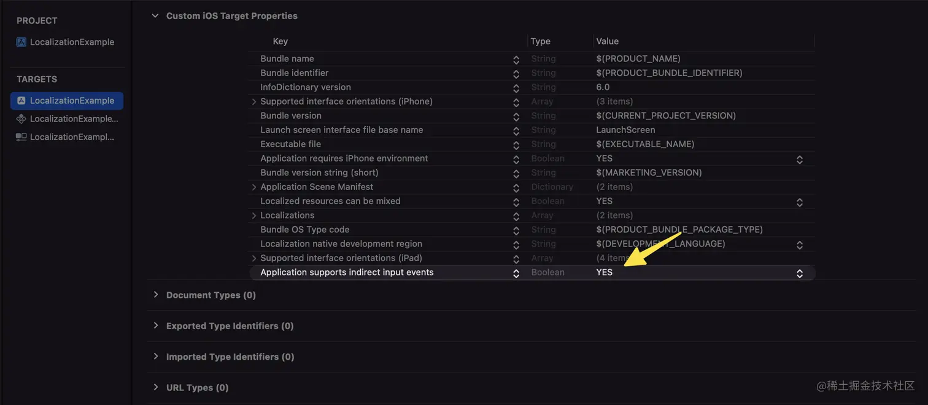Viewport: 928px width, 405px height.
Task: Click the $(PRODUCT_NAME) value
Action: coord(638,59)
